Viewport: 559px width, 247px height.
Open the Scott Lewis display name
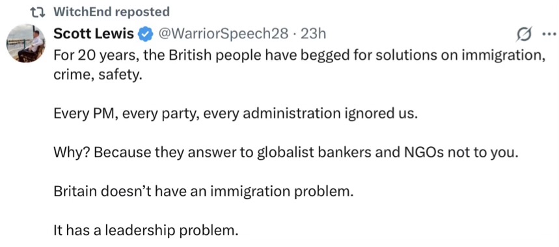(94, 34)
